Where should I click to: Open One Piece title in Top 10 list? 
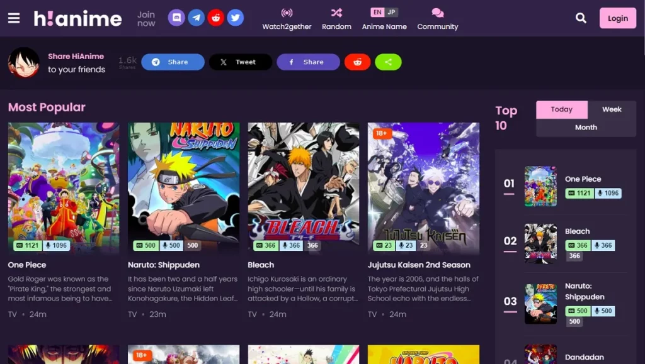point(583,179)
